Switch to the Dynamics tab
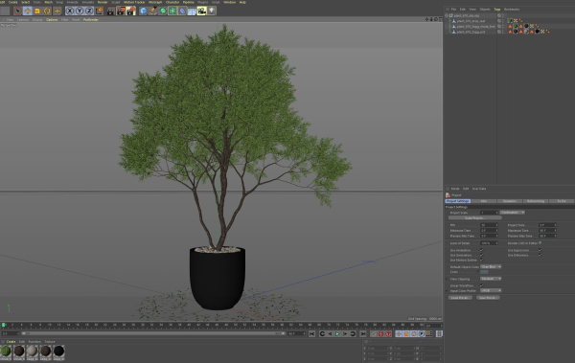The width and height of the screenshot is (575, 363). (x=510, y=201)
